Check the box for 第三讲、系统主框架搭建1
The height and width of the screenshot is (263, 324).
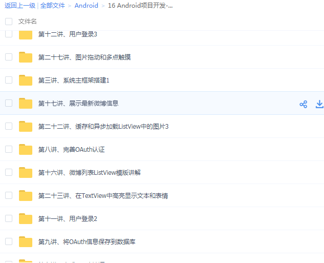pyautogui.click(x=9, y=80)
